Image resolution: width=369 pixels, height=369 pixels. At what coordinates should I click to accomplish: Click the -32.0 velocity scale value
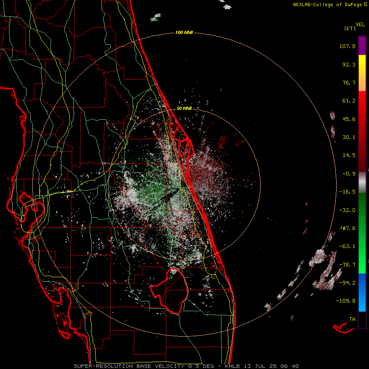click(x=347, y=210)
